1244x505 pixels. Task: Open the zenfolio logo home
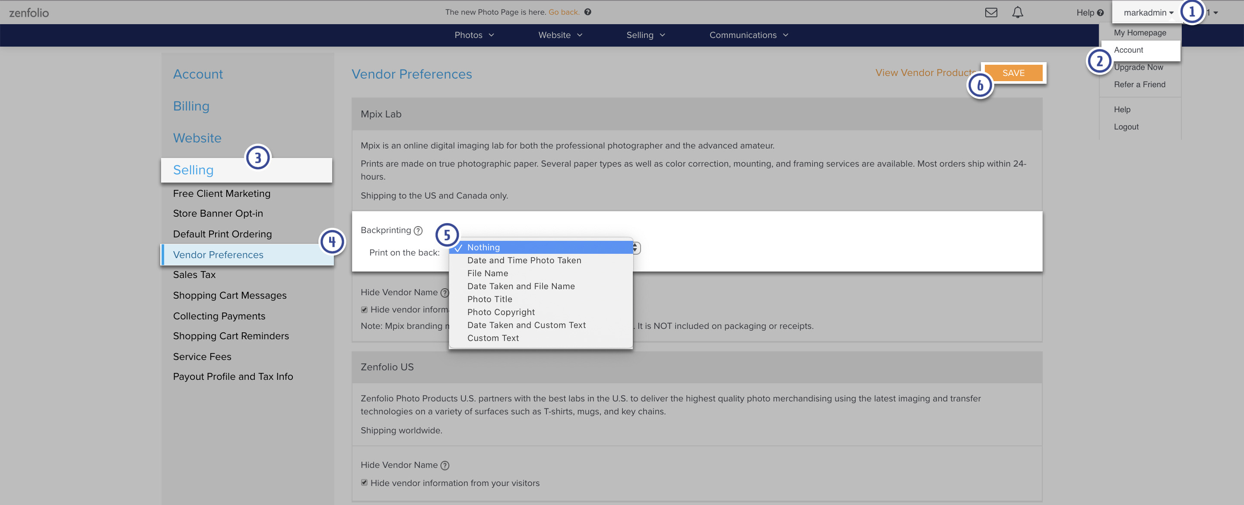click(29, 13)
